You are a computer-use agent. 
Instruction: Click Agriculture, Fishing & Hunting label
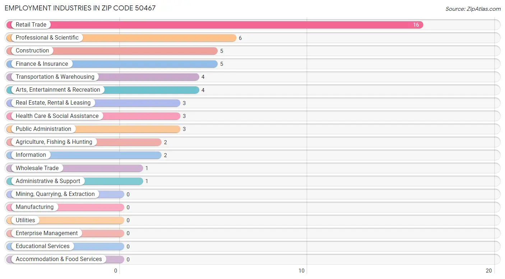(x=54, y=142)
